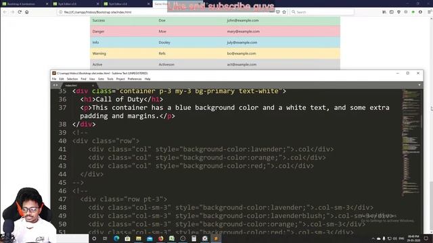Click Sublime tab navigation arrows
Screen dimensions: 433x243
click(x=55, y=85)
